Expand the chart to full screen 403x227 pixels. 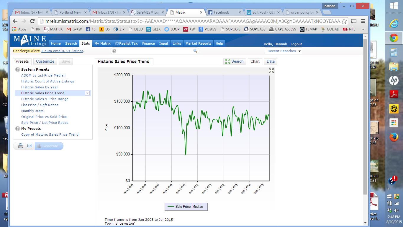point(271,71)
